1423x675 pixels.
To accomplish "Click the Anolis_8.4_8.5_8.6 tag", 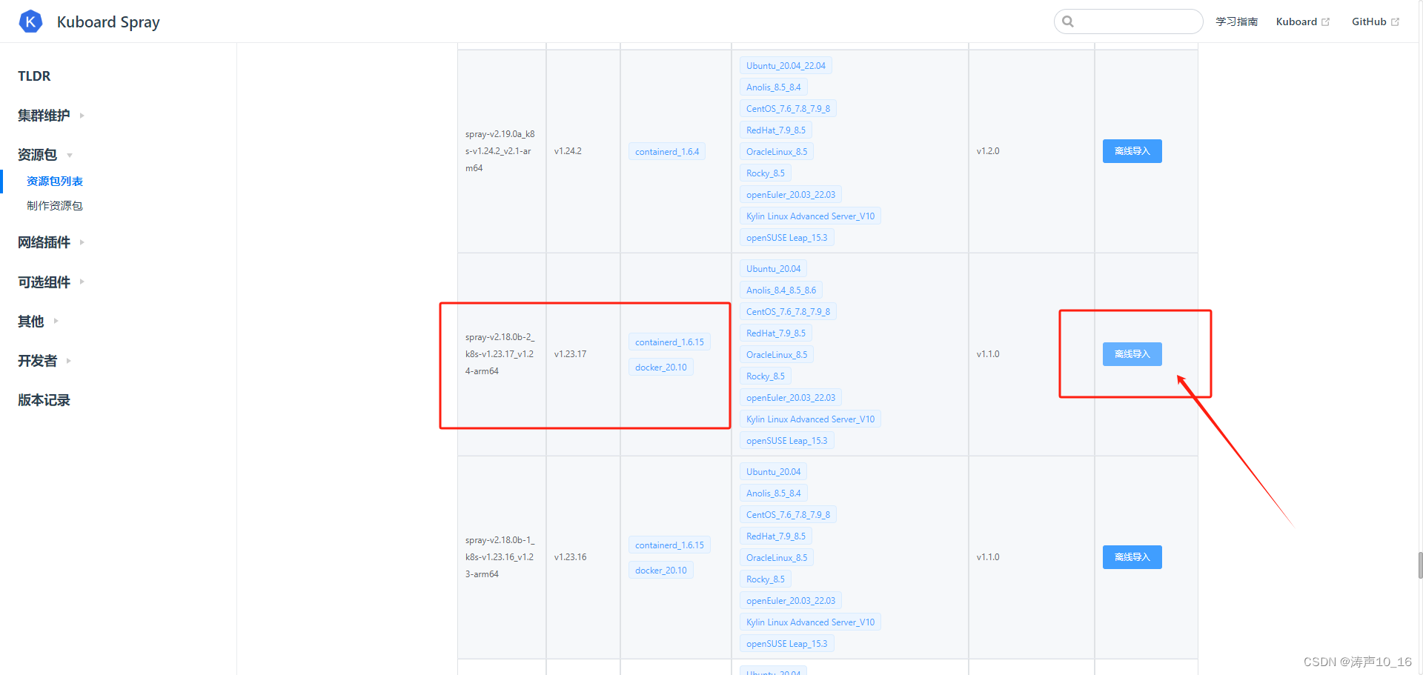I will click(x=781, y=290).
